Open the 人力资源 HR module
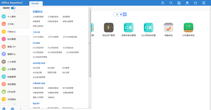 pyautogui.click(x=15, y=62)
